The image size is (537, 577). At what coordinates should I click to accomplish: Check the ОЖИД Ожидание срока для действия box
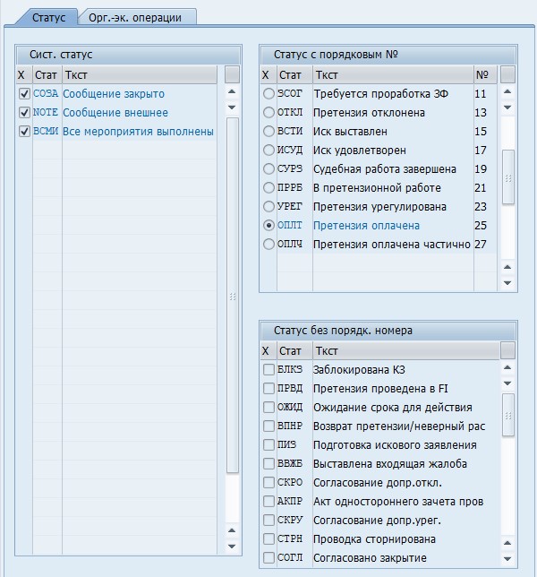point(268,408)
